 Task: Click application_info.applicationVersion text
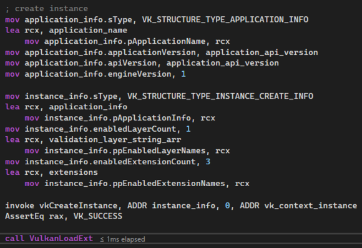coord(110,52)
